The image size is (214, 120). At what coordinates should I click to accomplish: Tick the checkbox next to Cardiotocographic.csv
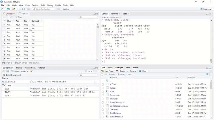103,106
